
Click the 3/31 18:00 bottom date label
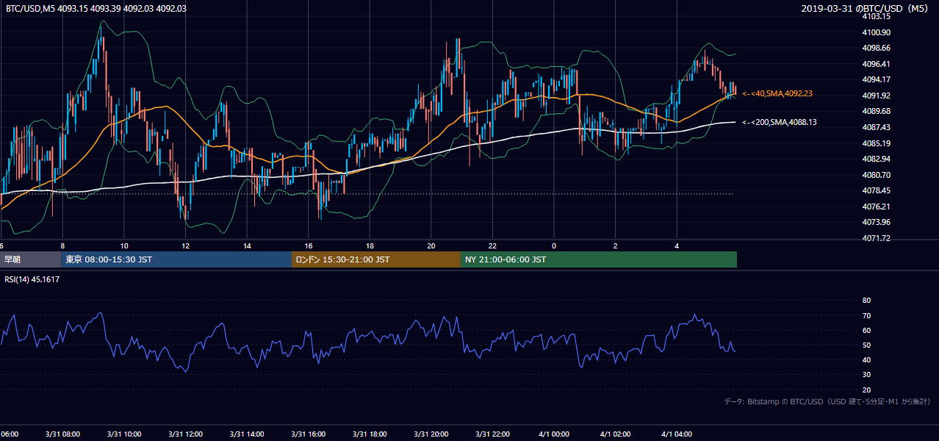(370, 434)
